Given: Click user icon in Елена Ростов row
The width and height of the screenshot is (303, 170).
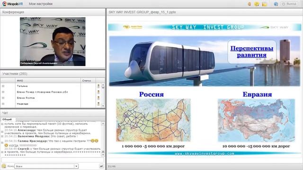Looking at the screenshot, I should point(98,98).
